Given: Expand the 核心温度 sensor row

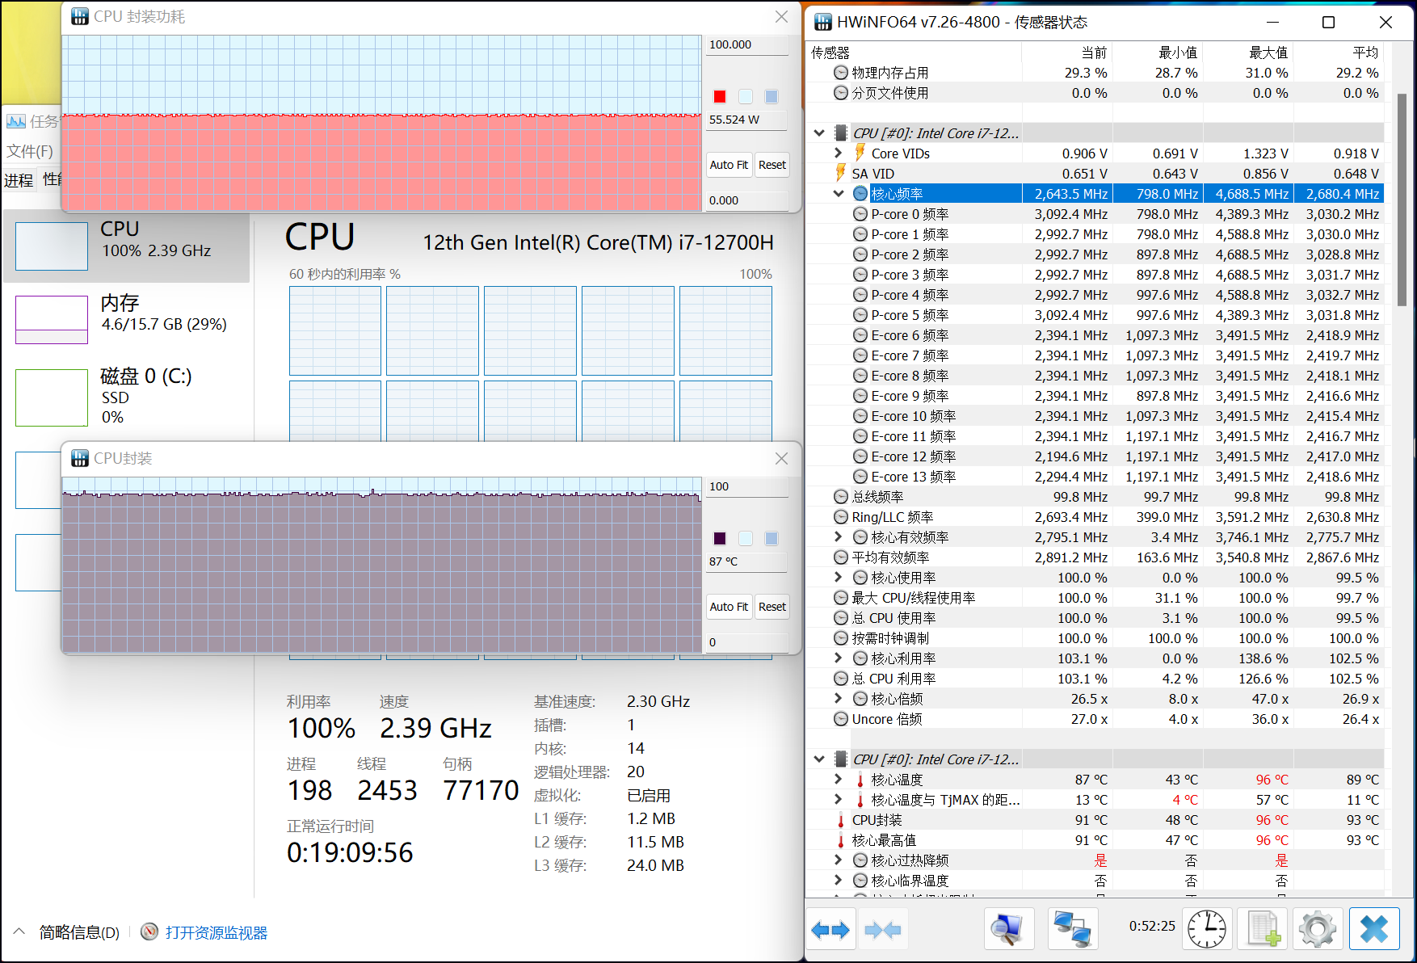Looking at the screenshot, I should 839,780.
